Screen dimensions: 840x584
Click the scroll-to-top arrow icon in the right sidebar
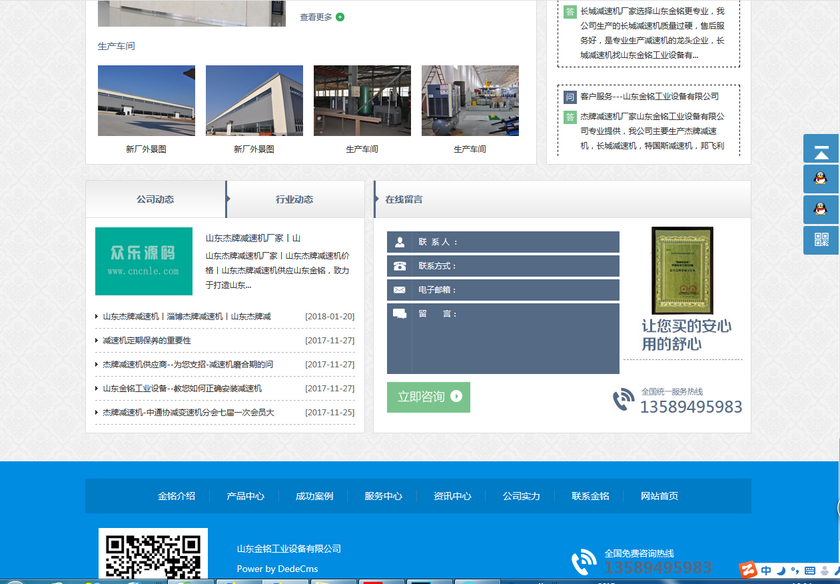(821, 149)
